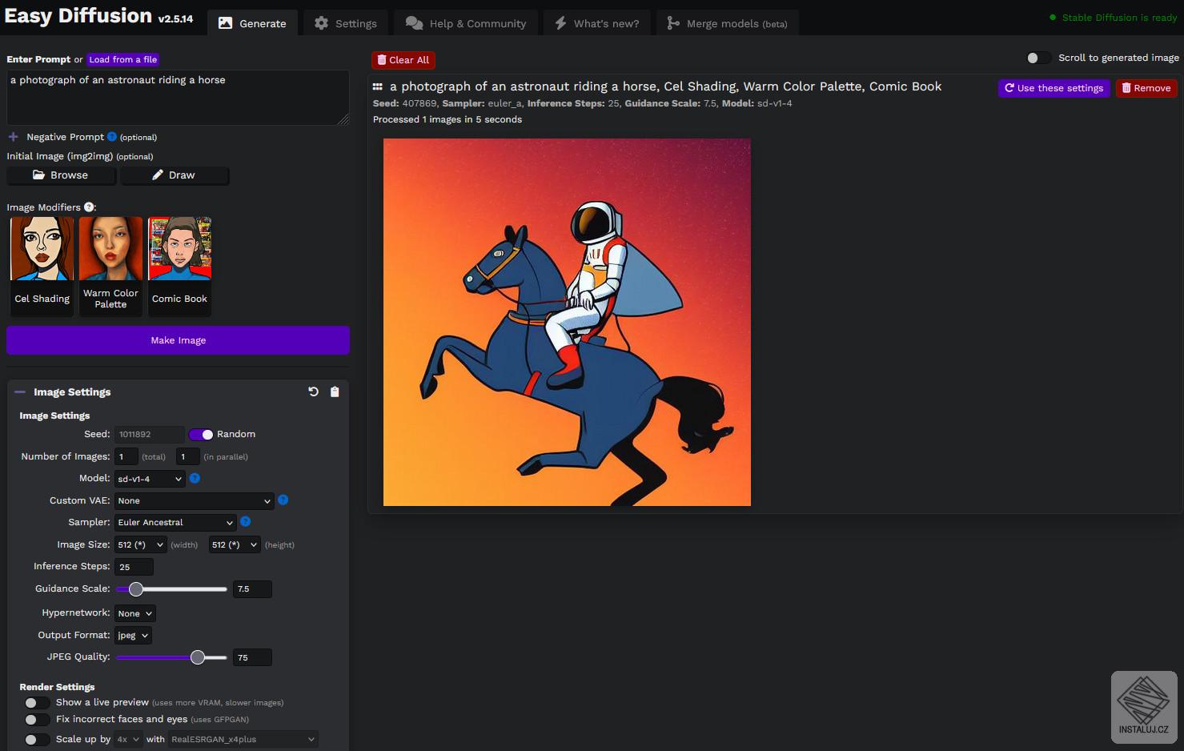Open the Output Format dropdown

[x=133, y=636]
